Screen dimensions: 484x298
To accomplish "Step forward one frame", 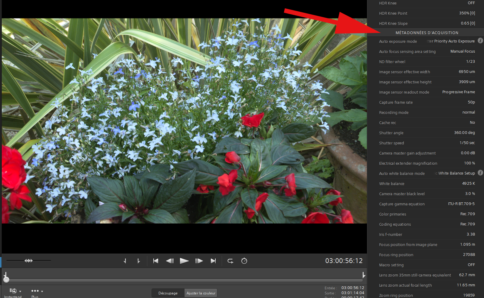I will click(199, 261).
